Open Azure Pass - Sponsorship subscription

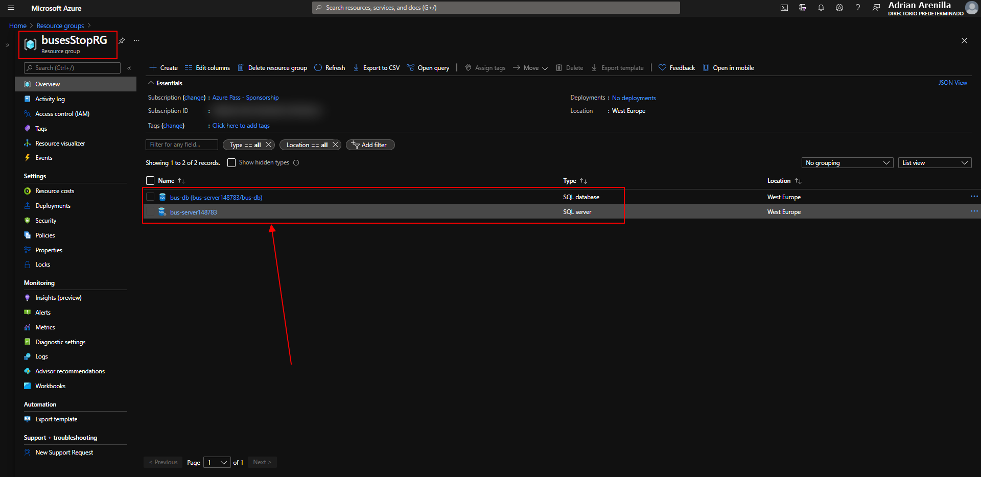coord(246,98)
